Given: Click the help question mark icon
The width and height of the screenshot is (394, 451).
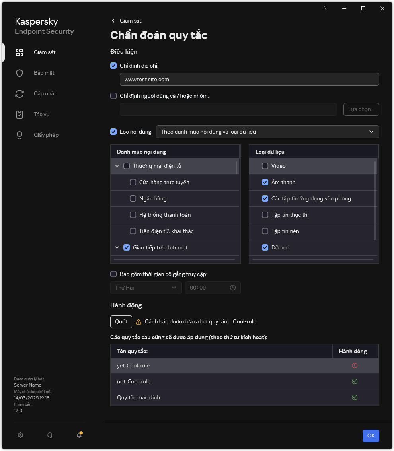Looking at the screenshot, I should (x=325, y=8).
